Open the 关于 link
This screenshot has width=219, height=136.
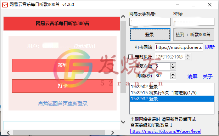(x=208, y=76)
